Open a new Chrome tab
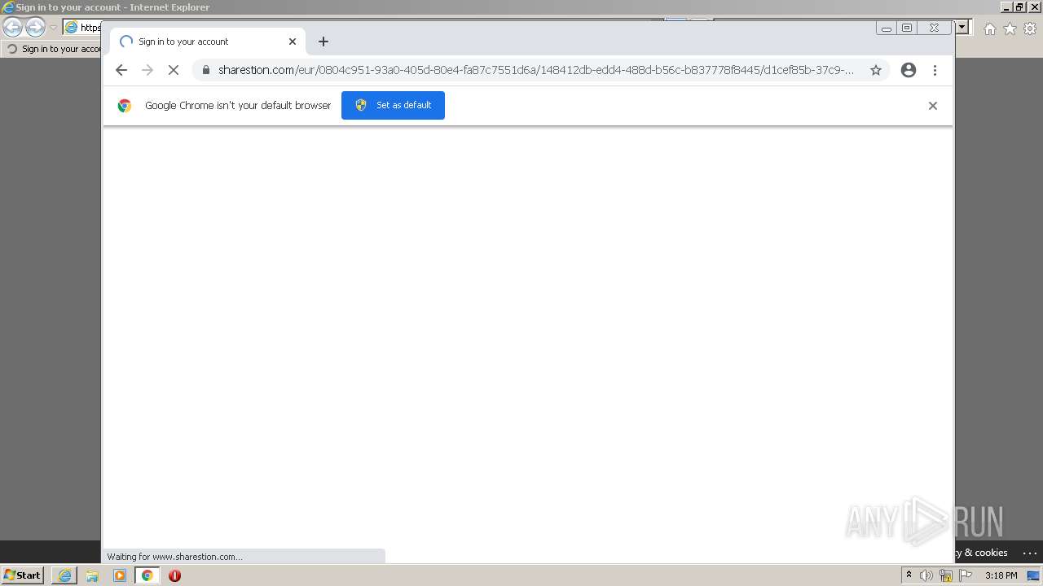The image size is (1043, 586). [x=323, y=42]
